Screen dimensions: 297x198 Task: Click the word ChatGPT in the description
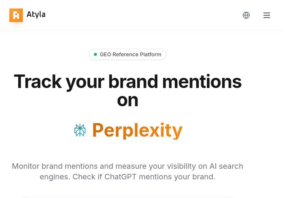coord(120,177)
